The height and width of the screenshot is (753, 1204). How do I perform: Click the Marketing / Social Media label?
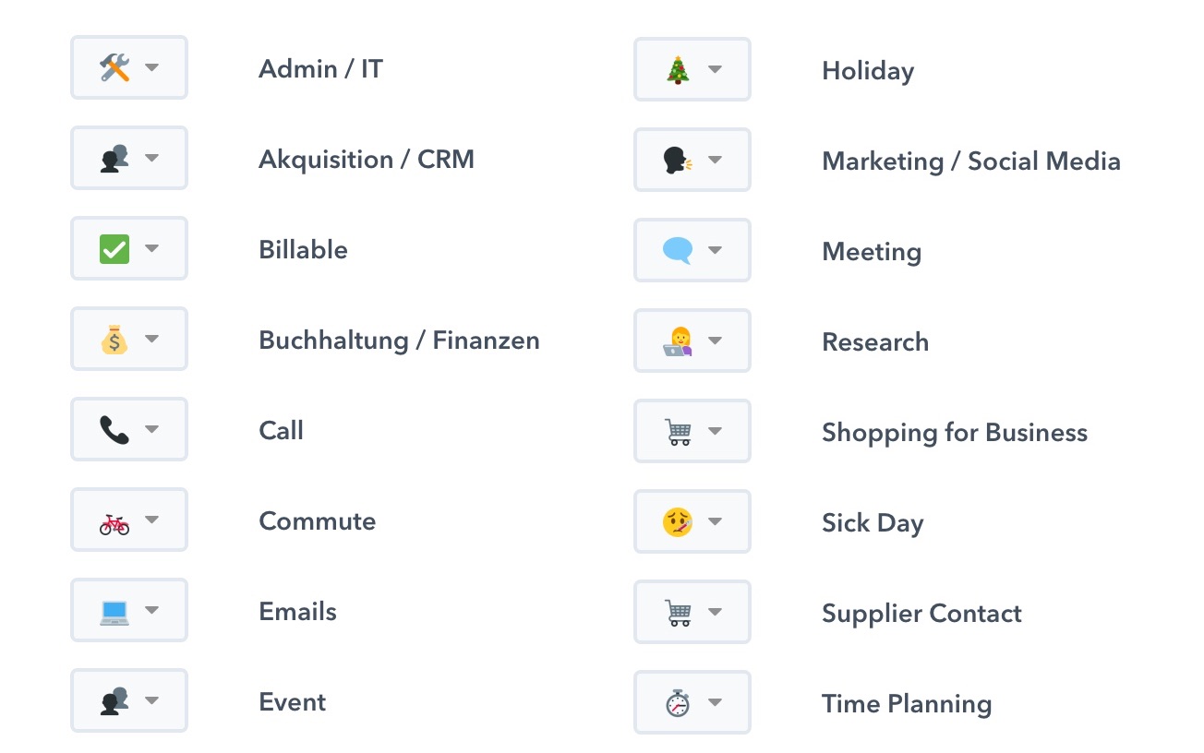point(971,161)
